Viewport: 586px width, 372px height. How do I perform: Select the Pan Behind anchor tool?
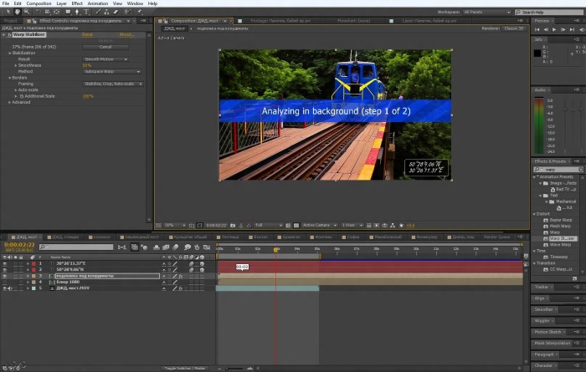click(56, 12)
